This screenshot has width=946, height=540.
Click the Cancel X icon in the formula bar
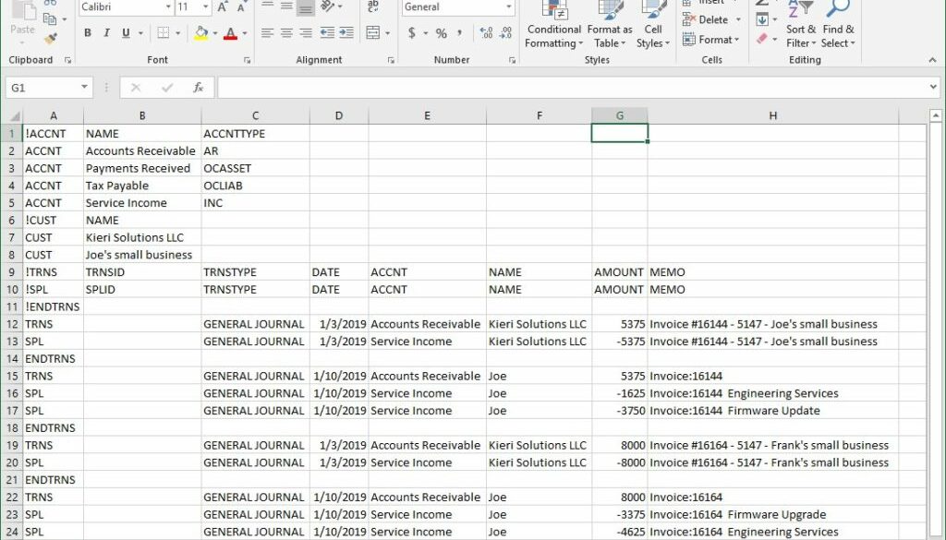click(x=136, y=88)
